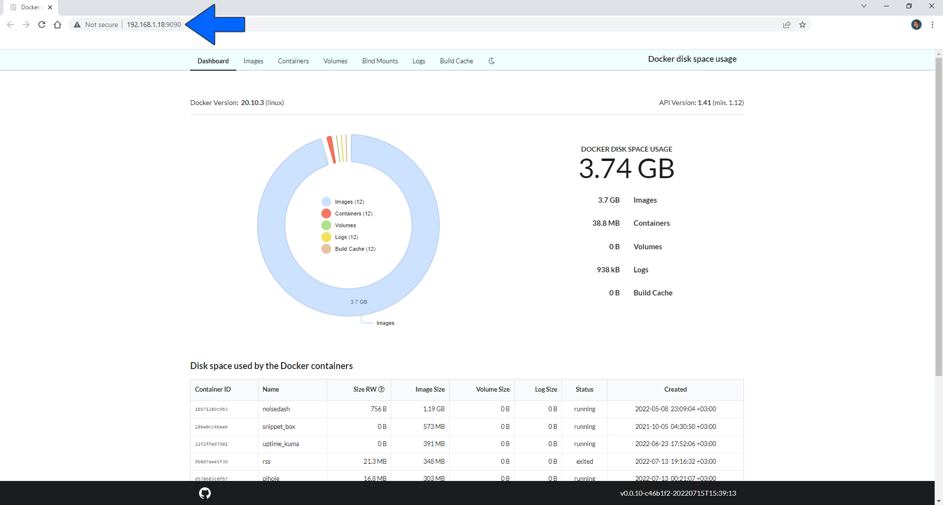Open the GitHub link in the footer
This screenshot has height=505, width=943.
click(205, 493)
